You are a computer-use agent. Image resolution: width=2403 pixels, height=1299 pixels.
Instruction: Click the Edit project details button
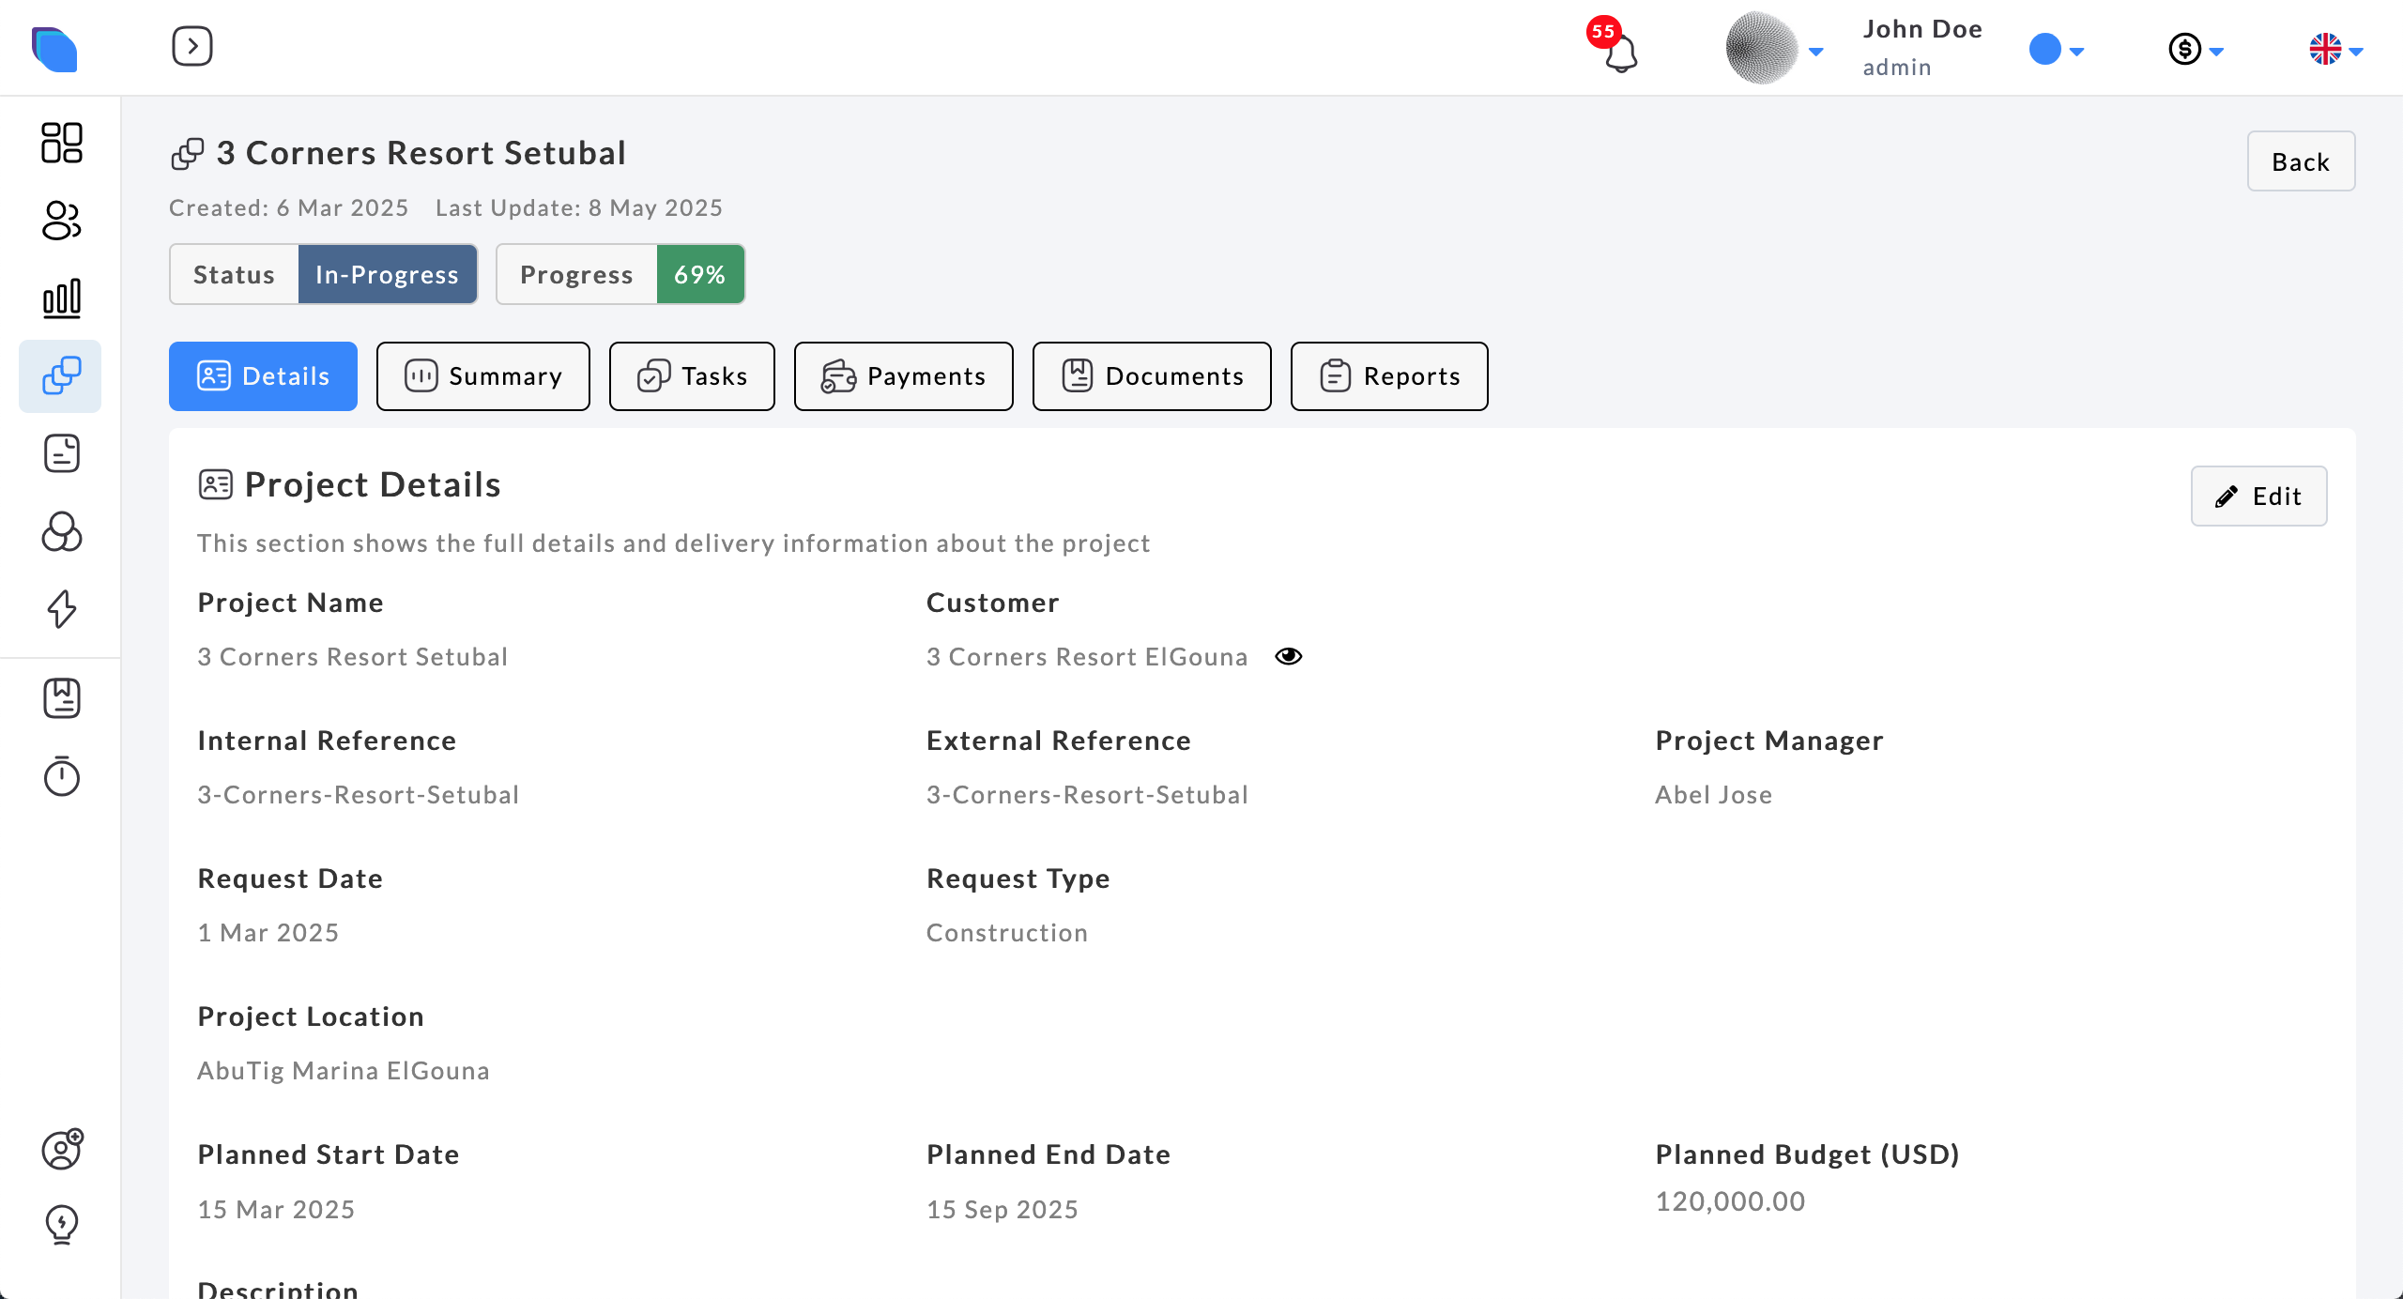click(2258, 496)
